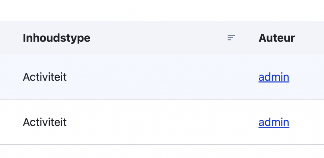
Task: Click the first Activiteit content type entry
Action: [45, 77]
